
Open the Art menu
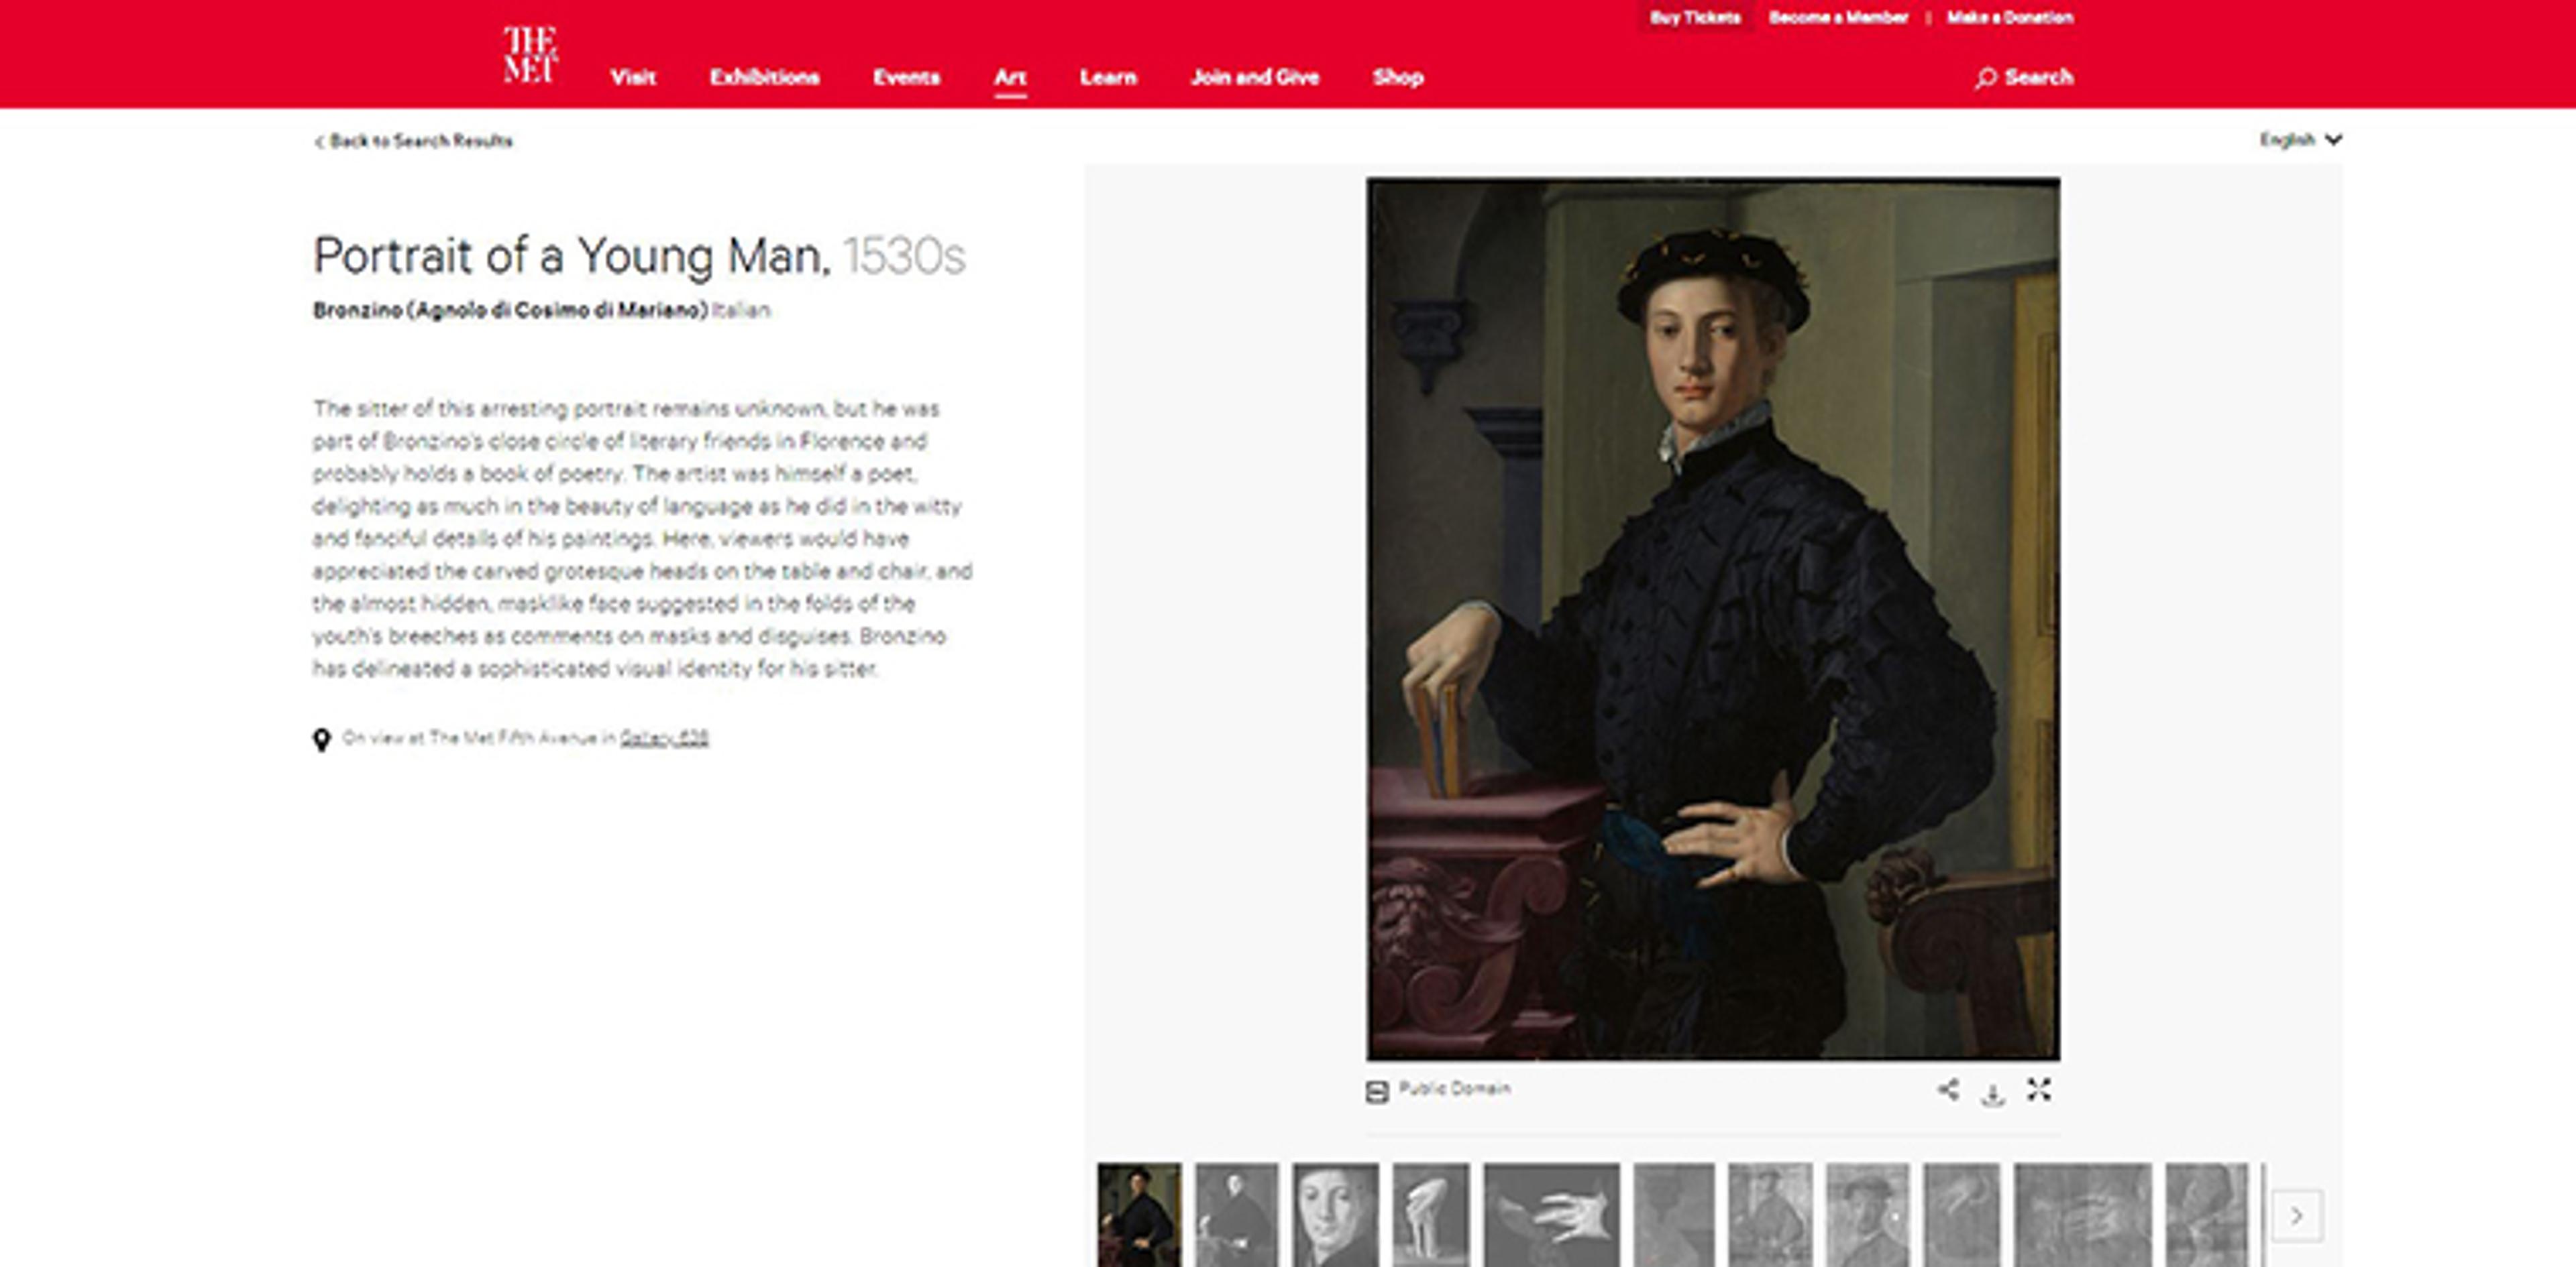pyautogui.click(x=1010, y=78)
